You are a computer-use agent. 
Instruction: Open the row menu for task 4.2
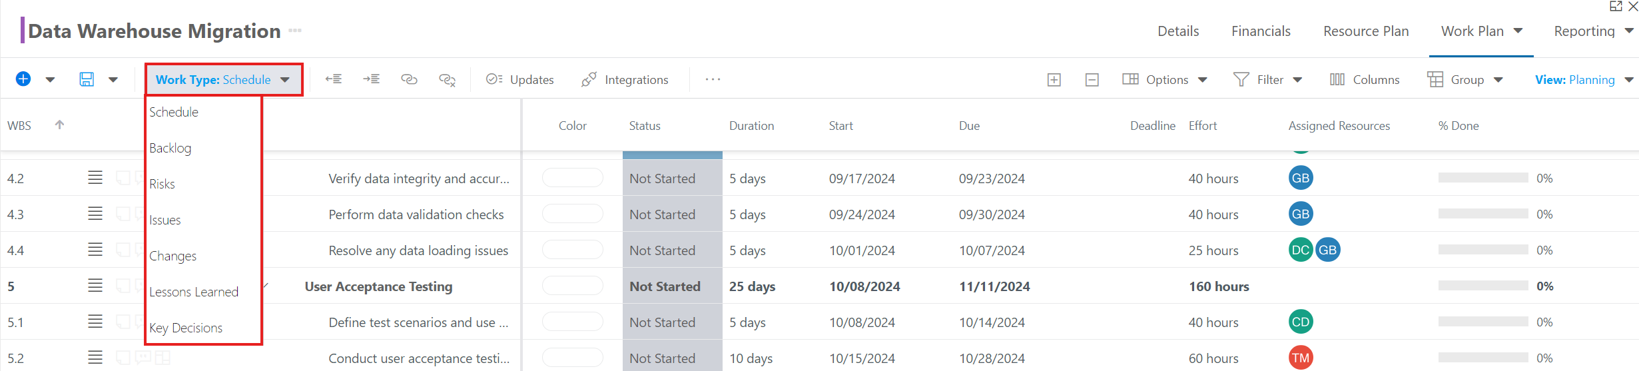[95, 178]
